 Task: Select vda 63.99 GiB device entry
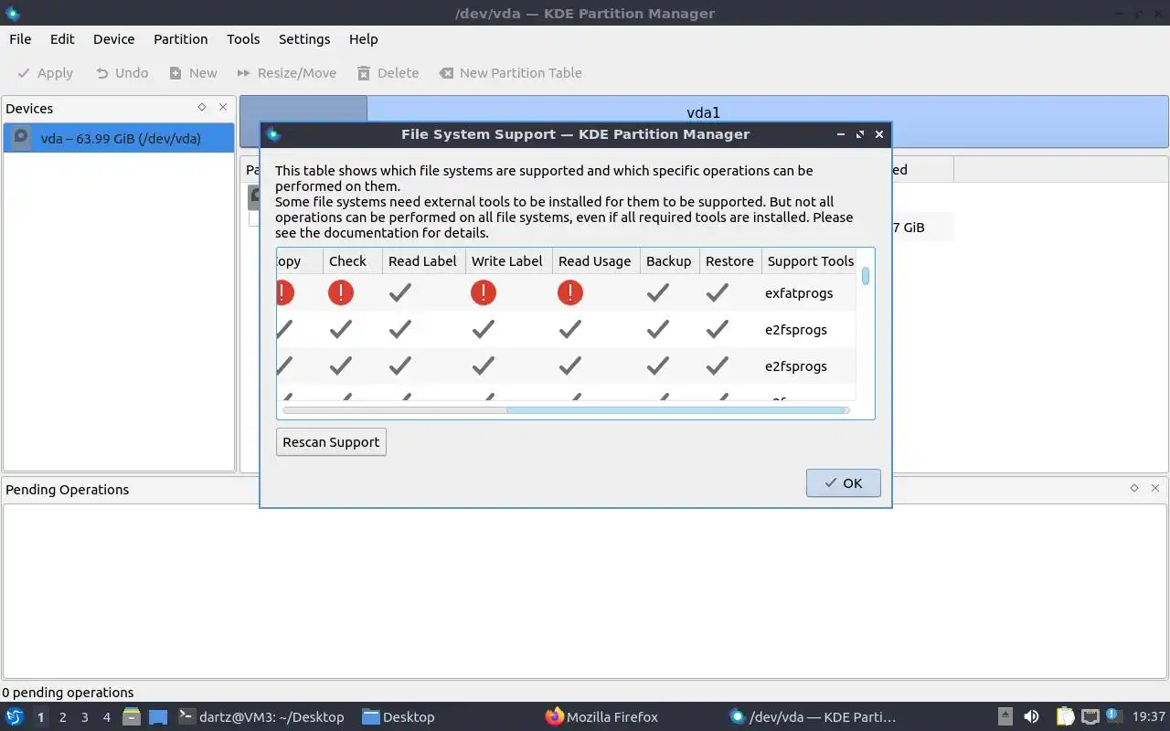click(119, 139)
